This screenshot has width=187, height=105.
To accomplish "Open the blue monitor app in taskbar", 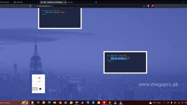I will (x=77, y=103).
